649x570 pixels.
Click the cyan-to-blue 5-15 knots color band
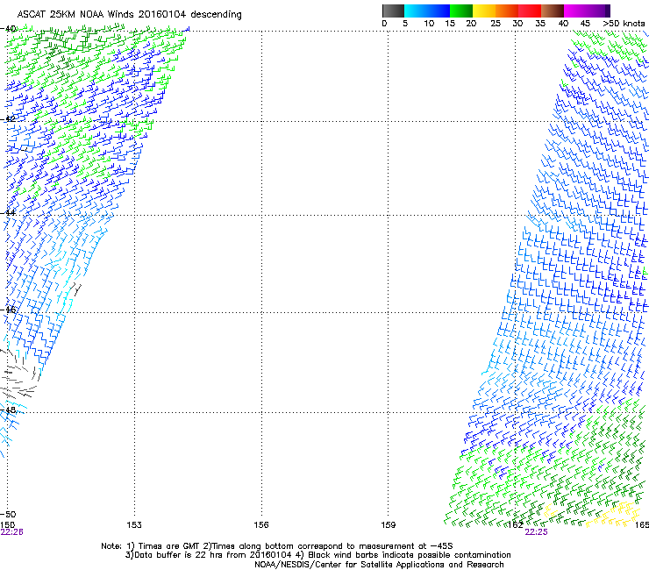pyautogui.click(x=427, y=11)
